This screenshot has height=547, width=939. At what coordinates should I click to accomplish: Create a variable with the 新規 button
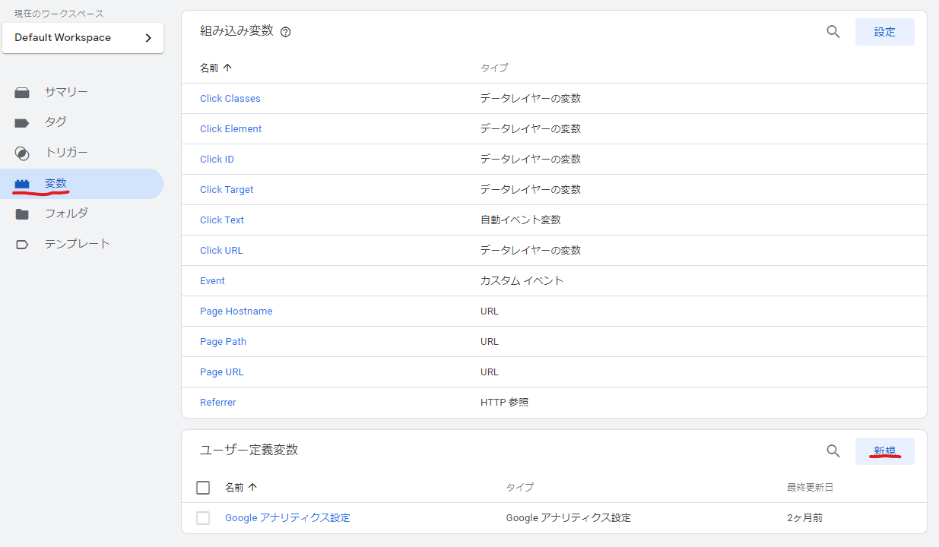click(884, 451)
